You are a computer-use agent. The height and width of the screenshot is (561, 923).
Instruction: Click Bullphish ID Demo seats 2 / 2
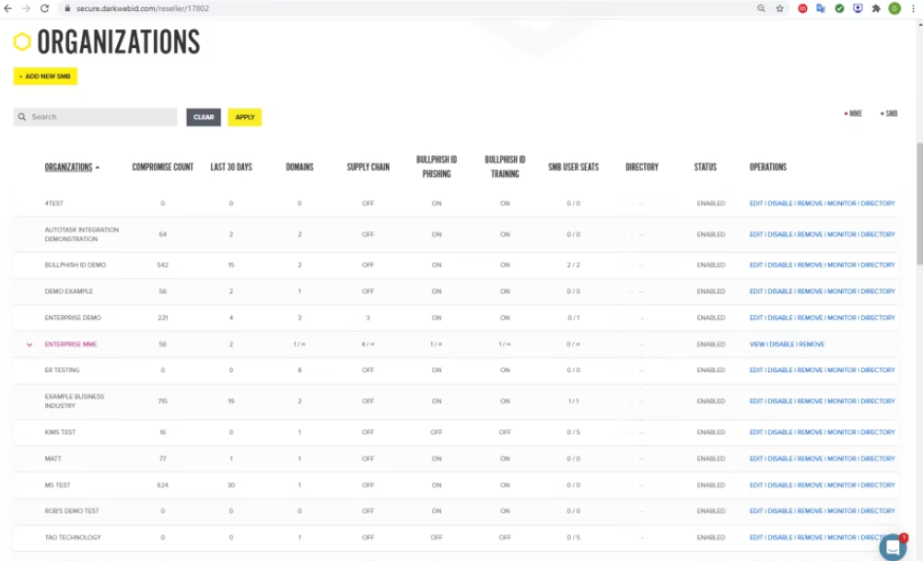[573, 265]
